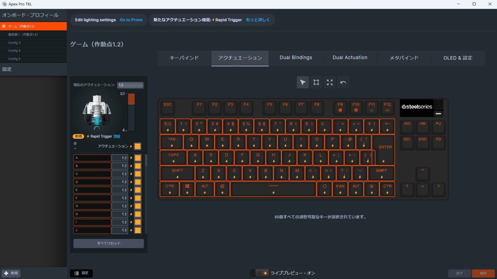This screenshot has height=279, width=497.
Task: Toggle Rapid Trigger for key G
Action: (138, 206)
